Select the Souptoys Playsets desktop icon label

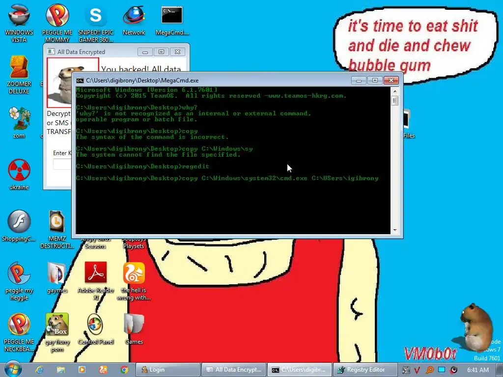134,242
